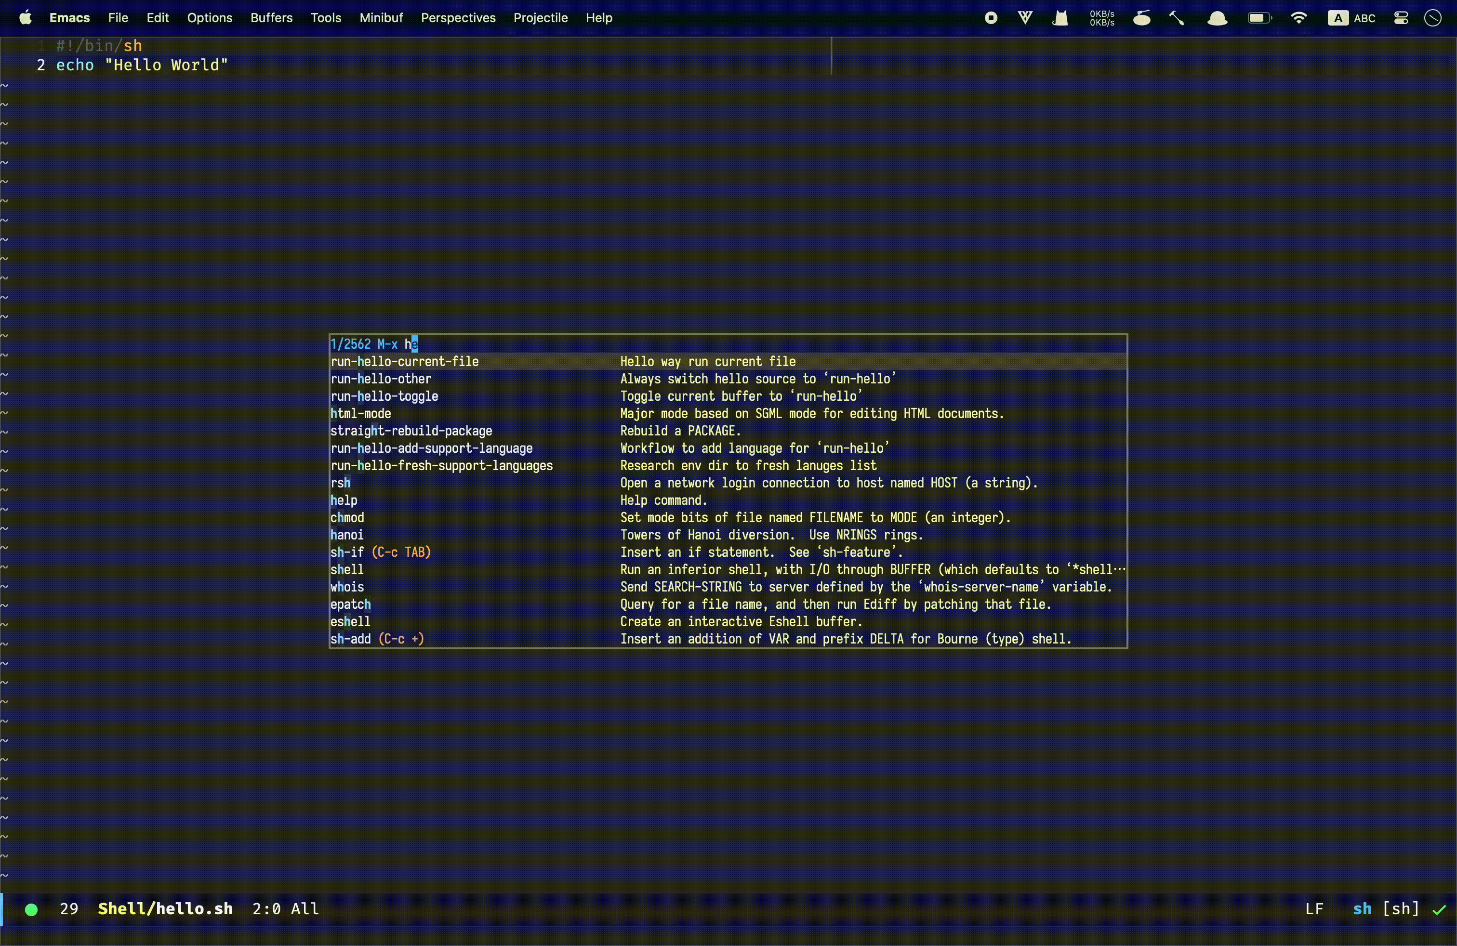
Task: Open the Control Center toggles icon
Action: [x=1401, y=18]
